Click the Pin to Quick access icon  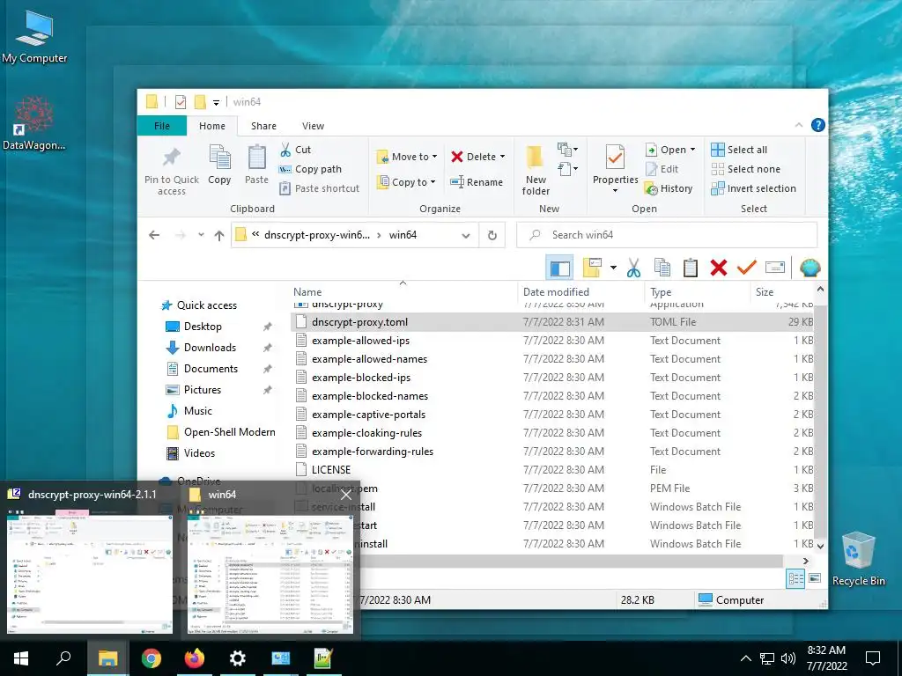(172, 169)
